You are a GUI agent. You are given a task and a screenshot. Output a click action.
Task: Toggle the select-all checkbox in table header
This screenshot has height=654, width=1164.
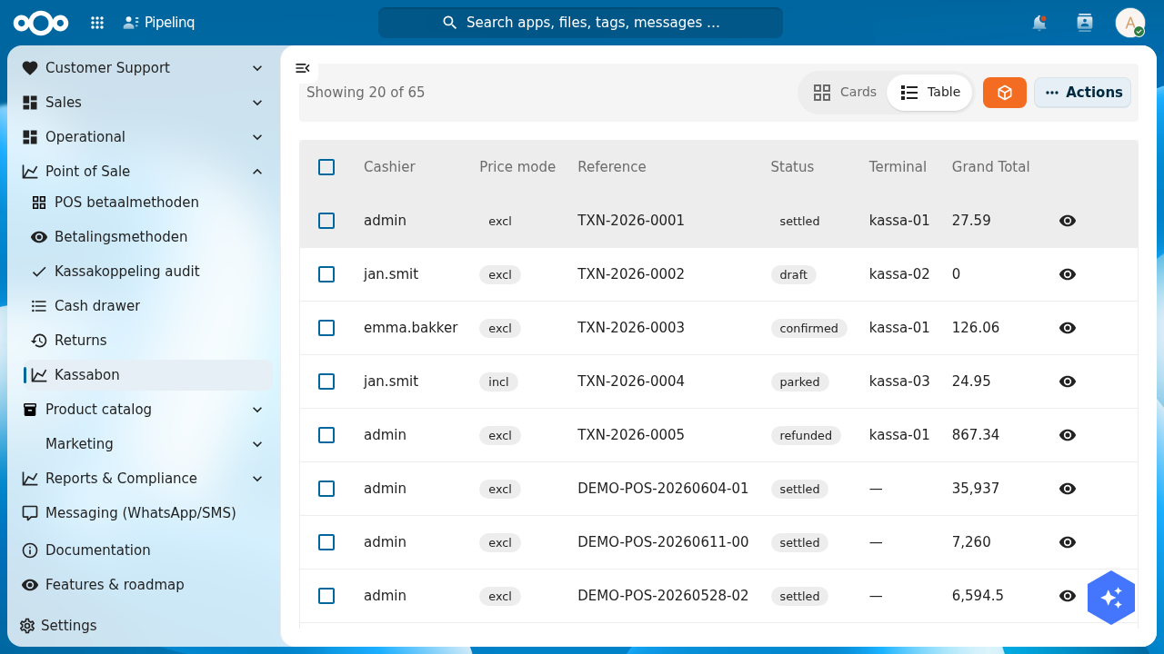pos(326,167)
